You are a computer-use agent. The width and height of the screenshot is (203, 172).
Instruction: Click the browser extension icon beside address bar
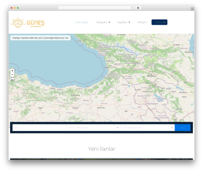138,8
